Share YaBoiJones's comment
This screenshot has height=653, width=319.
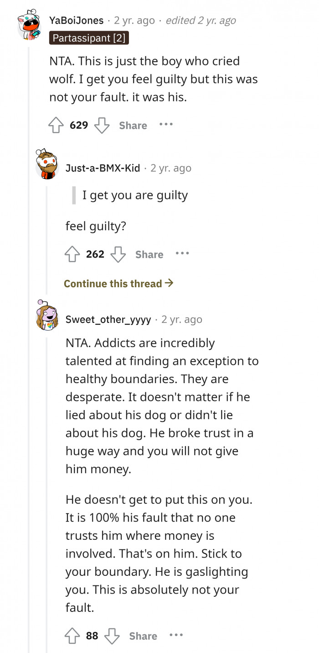click(x=132, y=125)
